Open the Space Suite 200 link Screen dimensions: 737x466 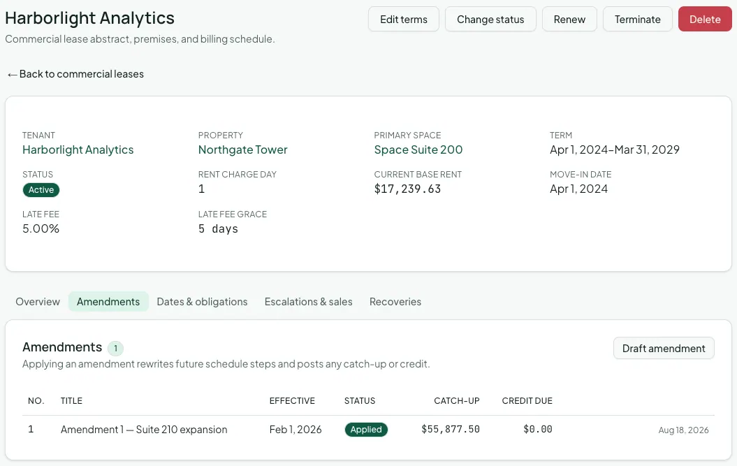click(x=418, y=150)
